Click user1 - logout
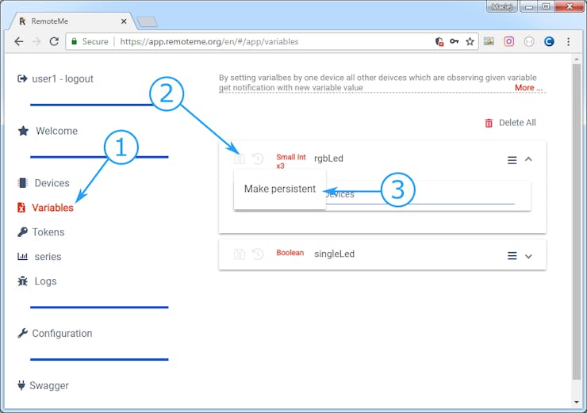This screenshot has height=413, width=587. click(63, 79)
